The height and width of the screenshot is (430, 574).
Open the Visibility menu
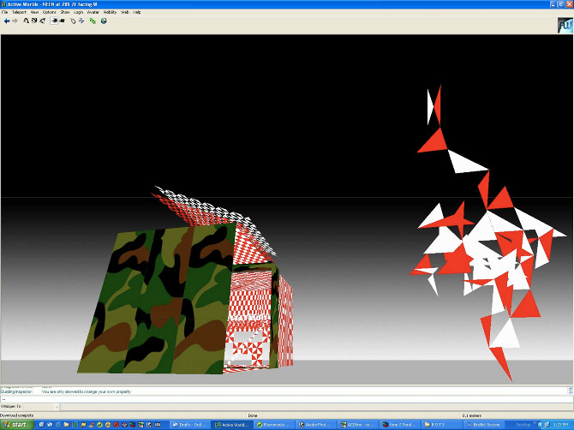(x=110, y=13)
